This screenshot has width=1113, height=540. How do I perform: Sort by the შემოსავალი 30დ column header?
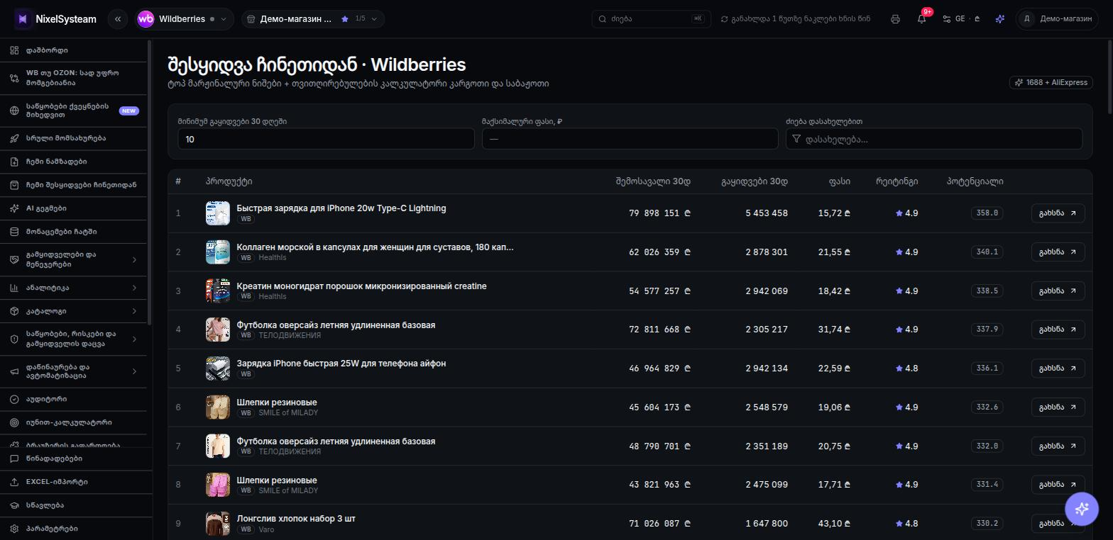653,181
